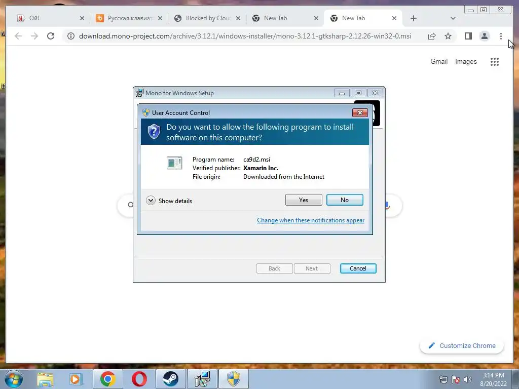Go forward in Chrome
This screenshot has height=389, width=519.
pyautogui.click(x=34, y=36)
